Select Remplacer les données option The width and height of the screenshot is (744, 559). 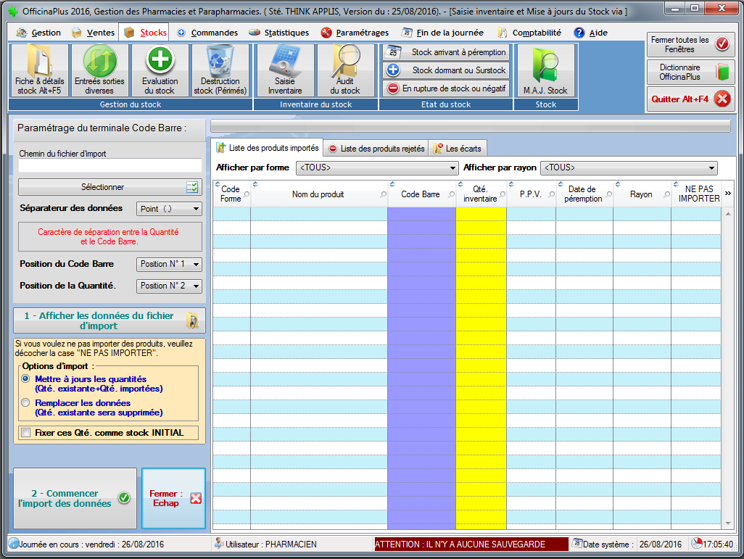tap(26, 403)
